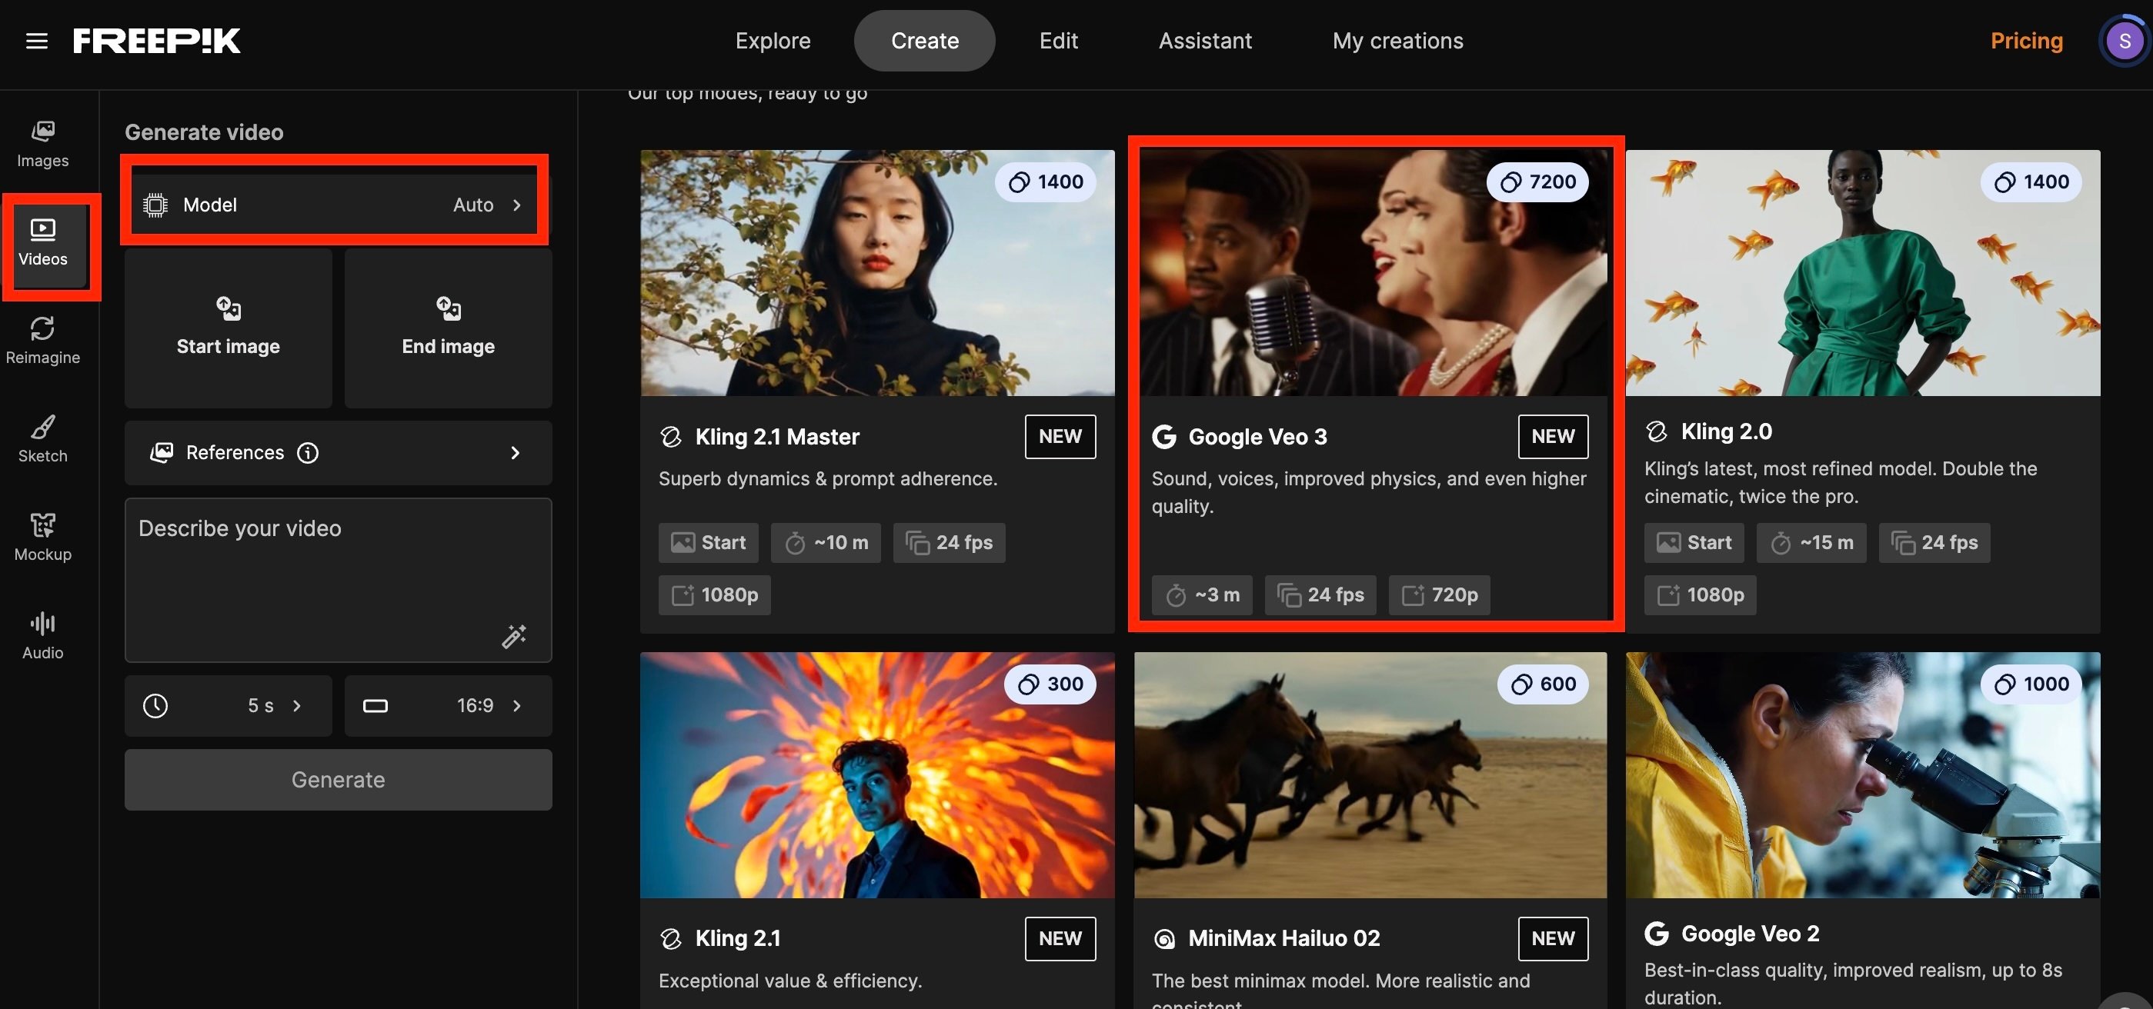Click the 1000 credits badge on Google Veo 2
The width and height of the screenshot is (2153, 1009).
[2031, 684]
